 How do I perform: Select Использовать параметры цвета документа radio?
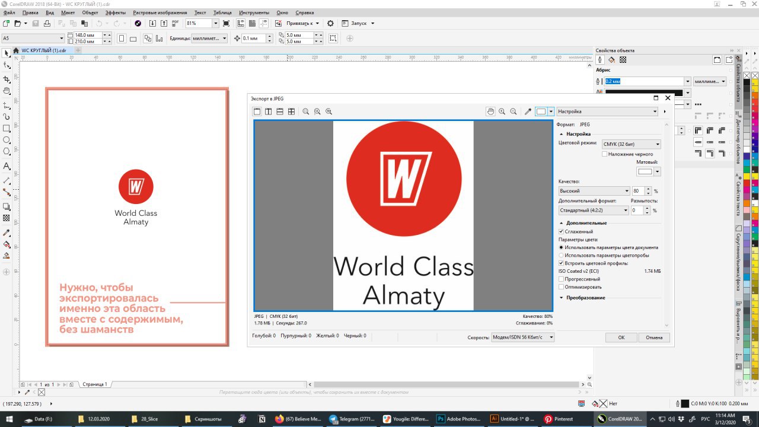pos(562,247)
